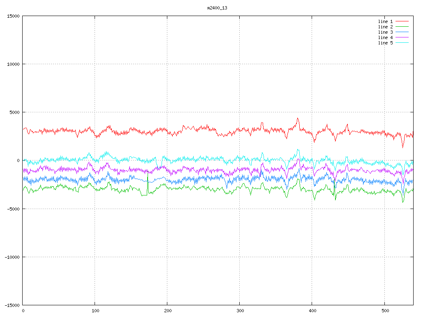Image resolution: width=421 pixels, height=316 pixels.
Task: Click the x-axis label 400
Action: coord(313,311)
